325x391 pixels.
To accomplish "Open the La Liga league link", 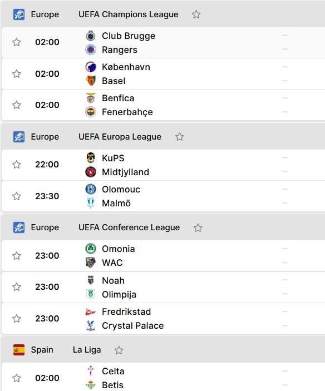I will pos(87,350).
